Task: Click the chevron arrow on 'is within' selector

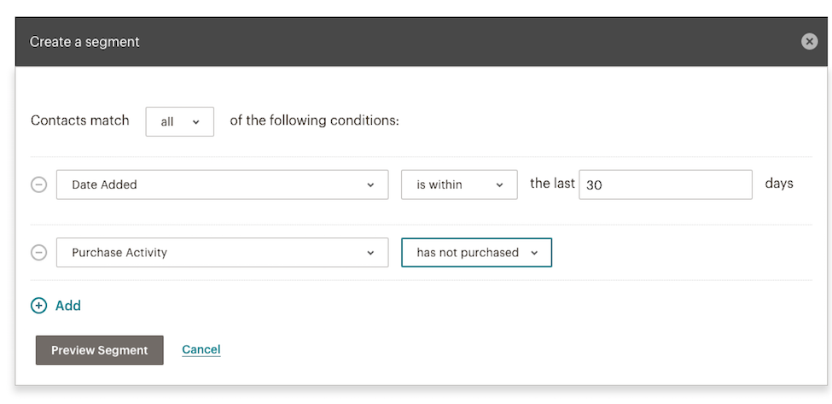Action: pyautogui.click(x=499, y=184)
